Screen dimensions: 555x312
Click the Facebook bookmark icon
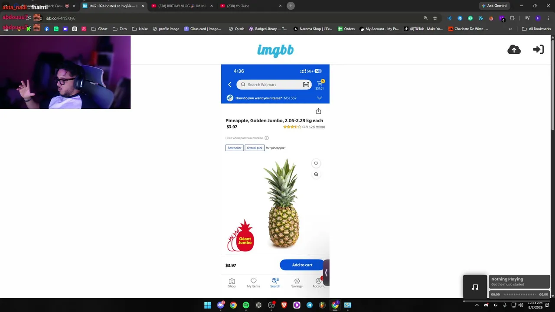47,29
